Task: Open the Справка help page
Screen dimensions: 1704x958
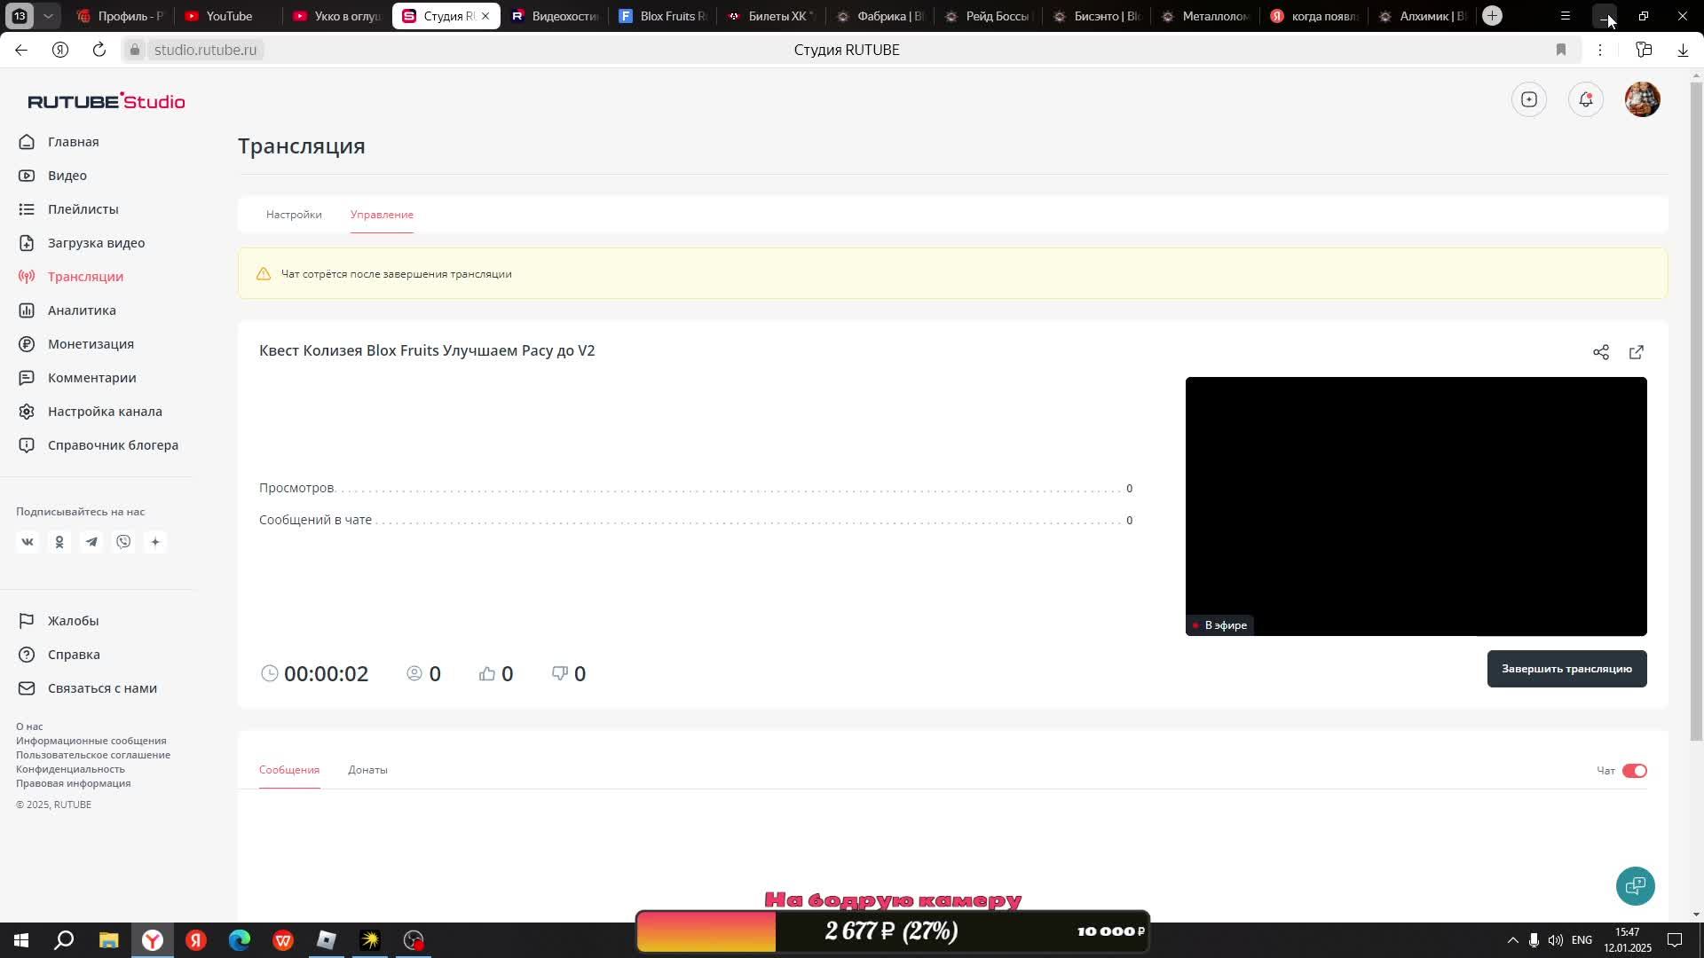Action: pos(74,655)
